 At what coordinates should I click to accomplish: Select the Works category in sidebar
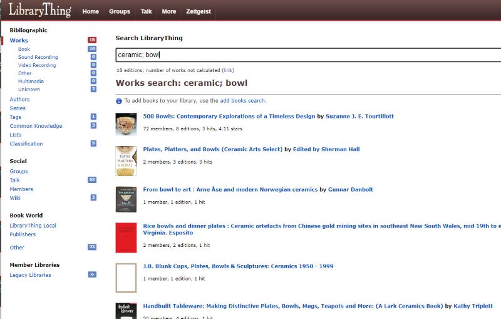19,41
